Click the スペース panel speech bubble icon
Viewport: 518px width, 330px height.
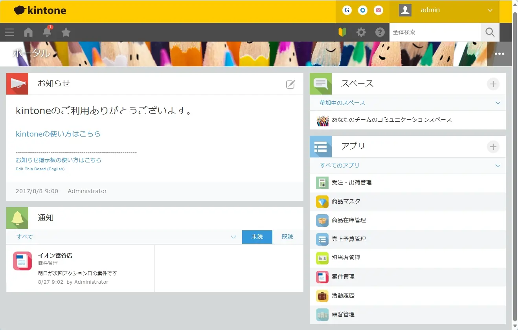pos(321,84)
